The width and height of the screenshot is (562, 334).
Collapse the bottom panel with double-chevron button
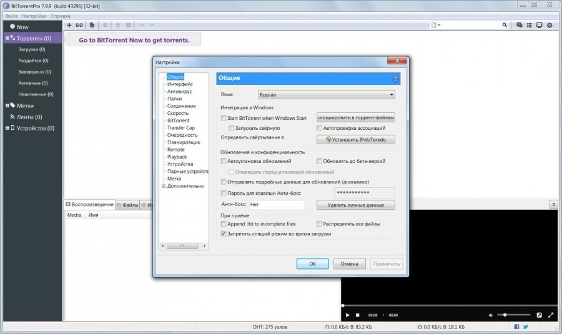pos(553,204)
